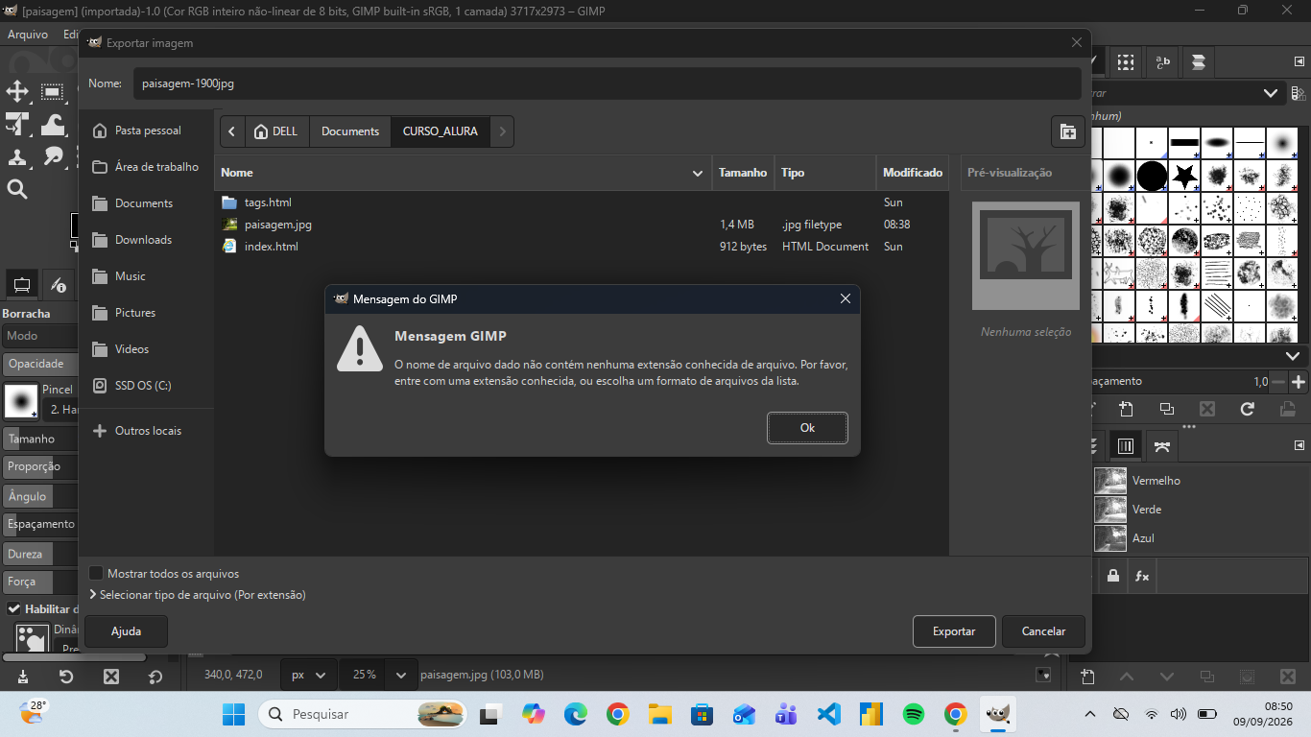Open Pasta pessoal in the sidebar
The width and height of the screenshot is (1311, 737).
146,131
